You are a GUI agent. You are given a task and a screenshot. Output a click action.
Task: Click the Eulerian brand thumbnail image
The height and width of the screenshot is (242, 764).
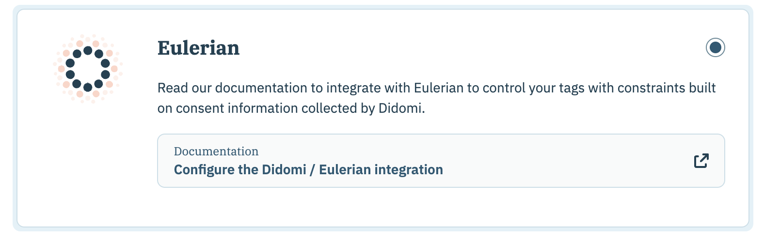point(88,69)
